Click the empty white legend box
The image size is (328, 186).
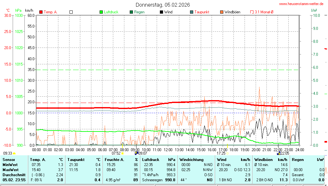[71, 12]
